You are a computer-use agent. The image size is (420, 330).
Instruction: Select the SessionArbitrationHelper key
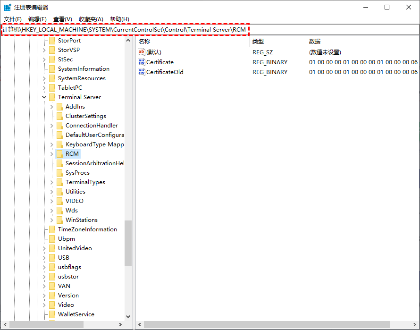(x=95, y=163)
